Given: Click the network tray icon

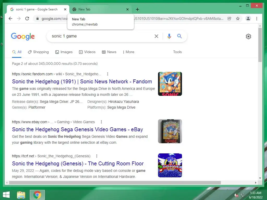Looking at the screenshot, I should pos(242,195).
